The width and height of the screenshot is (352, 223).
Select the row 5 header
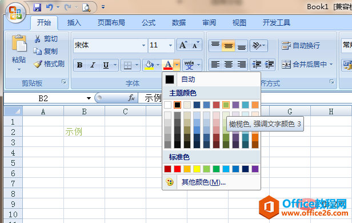[13, 163]
